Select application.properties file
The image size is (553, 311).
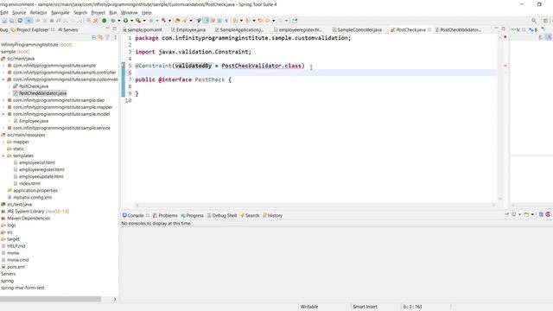click(x=35, y=190)
